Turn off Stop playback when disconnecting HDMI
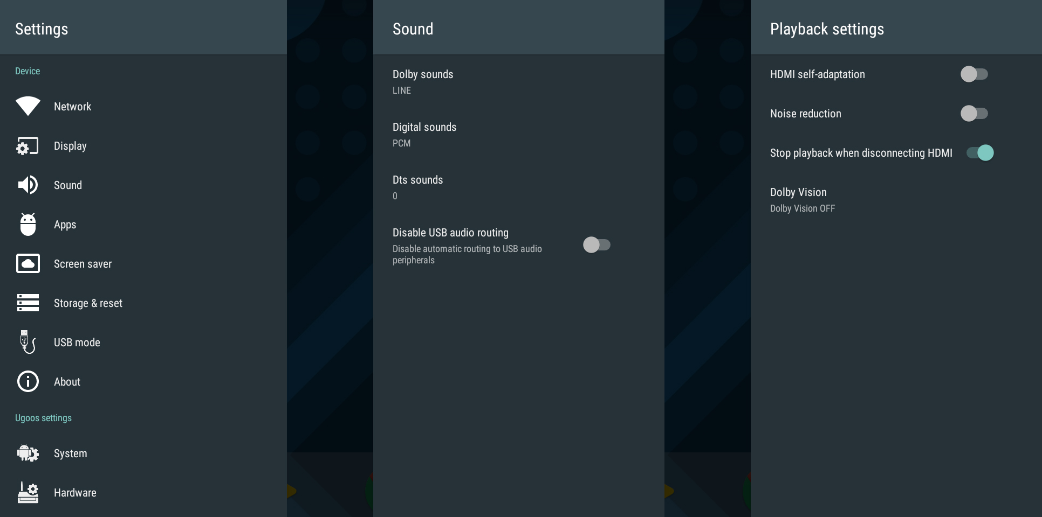This screenshot has width=1042, height=517. tap(980, 153)
